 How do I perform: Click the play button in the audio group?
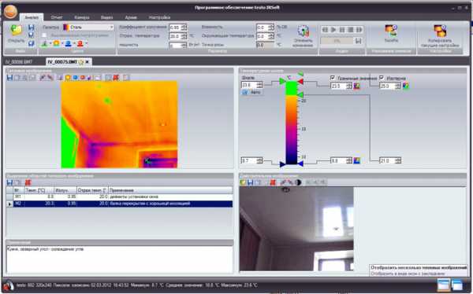[333, 30]
